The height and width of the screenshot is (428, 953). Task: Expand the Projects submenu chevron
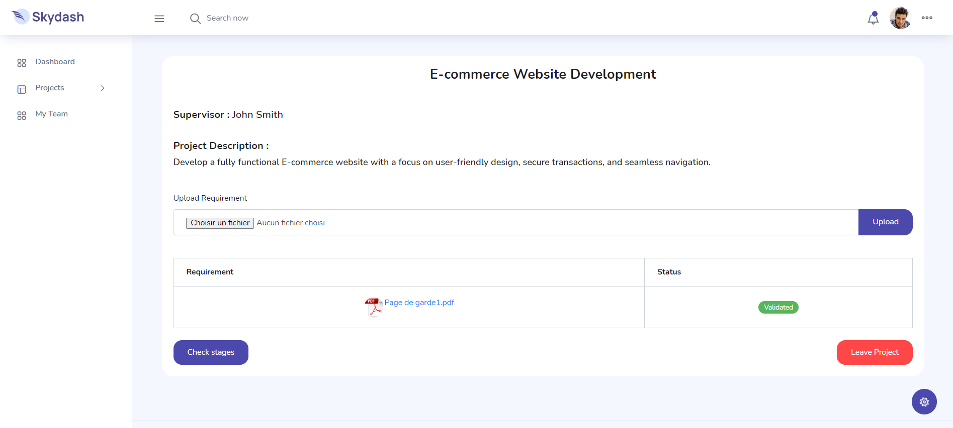tap(103, 88)
